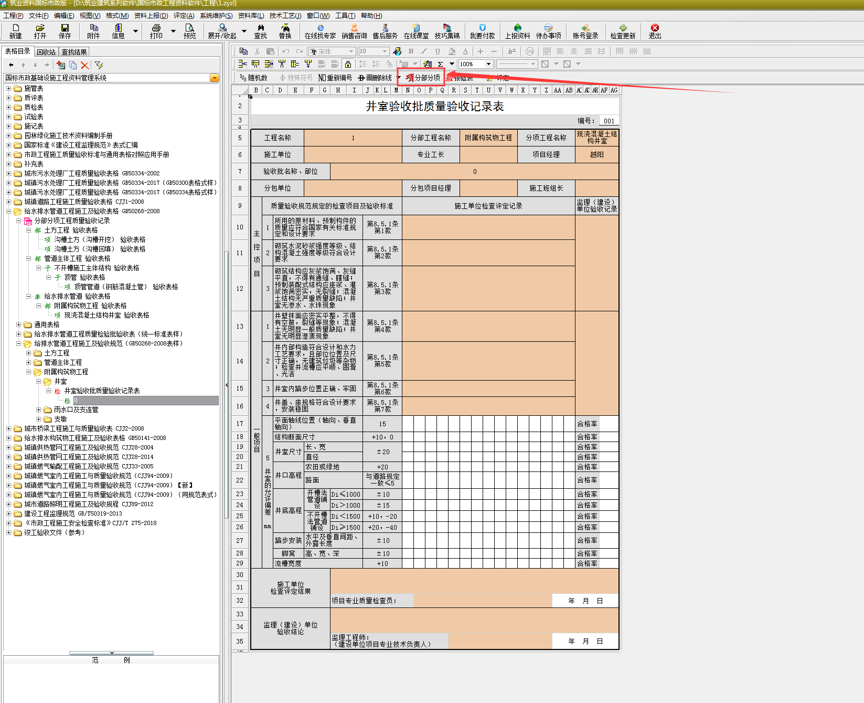The height and width of the screenshot is (703, 864).
Task: Click the back arrow in the tree toolbar
Action: pyautogui.click(x=11, y=65)
